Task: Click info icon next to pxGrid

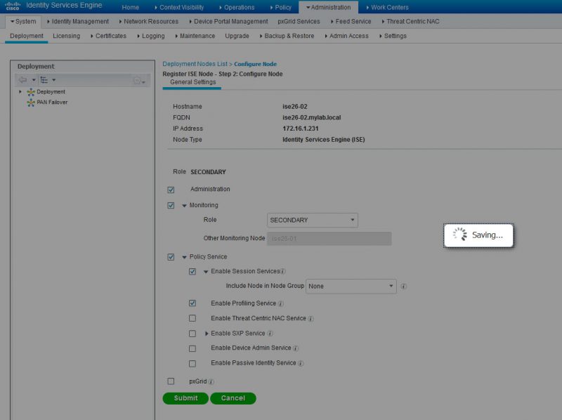Action: pos(211,381)
